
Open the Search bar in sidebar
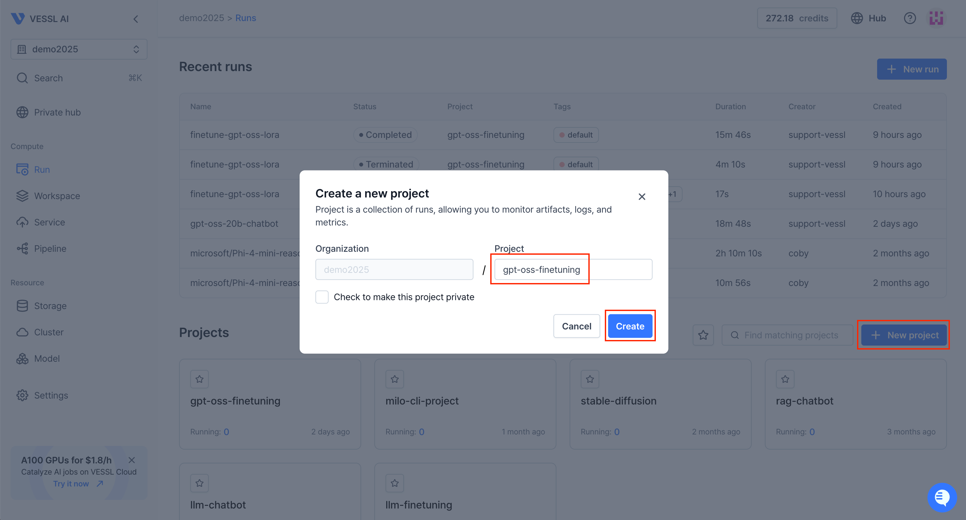coord(79,78)
